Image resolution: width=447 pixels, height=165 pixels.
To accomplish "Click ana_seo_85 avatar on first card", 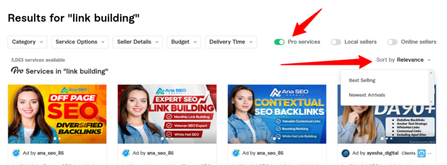I will 16,153.
